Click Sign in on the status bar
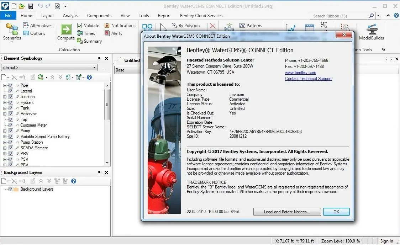The height and width of the screenshot is (245, 400). coord(386,241)
